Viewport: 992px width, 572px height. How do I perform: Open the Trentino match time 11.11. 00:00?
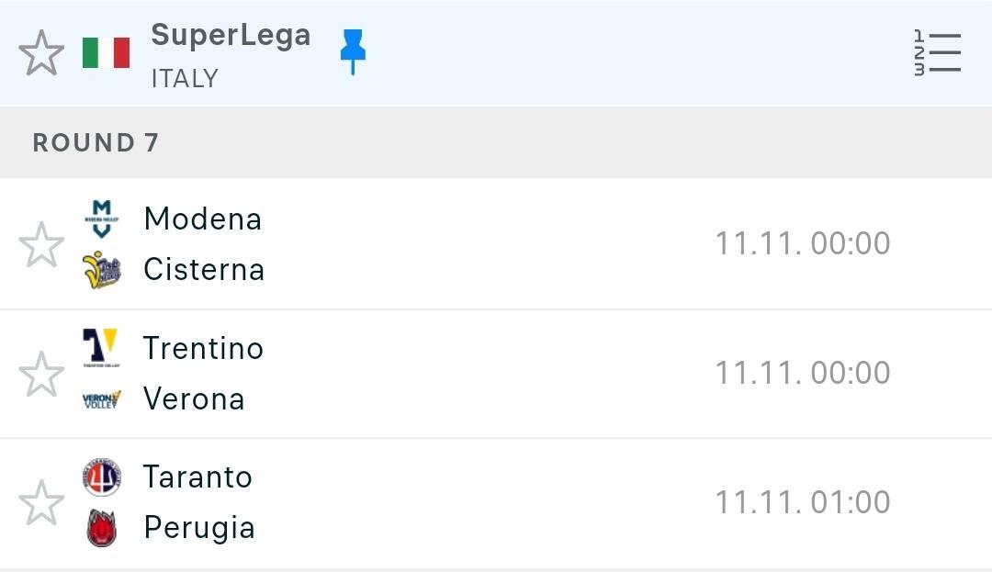(803, 373)
